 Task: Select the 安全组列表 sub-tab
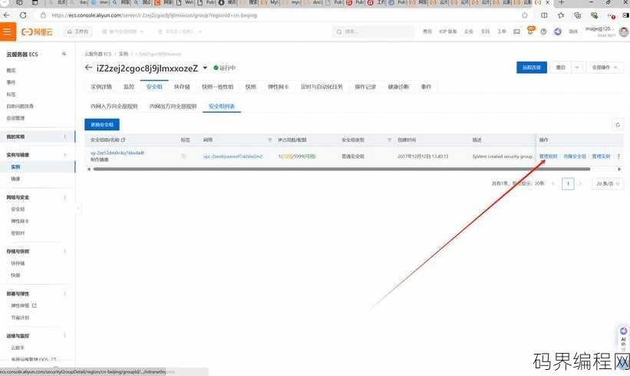222,107
